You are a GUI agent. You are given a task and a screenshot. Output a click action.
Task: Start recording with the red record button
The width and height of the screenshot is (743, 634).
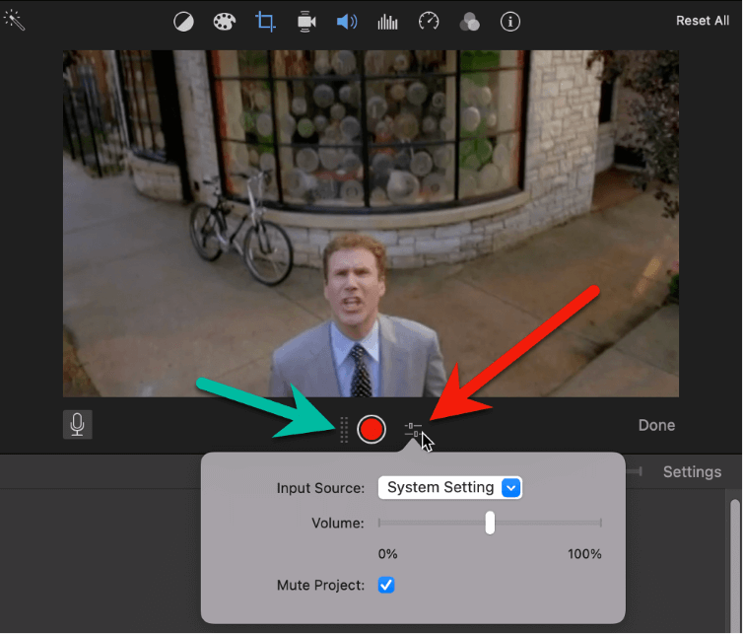point(371,430)
